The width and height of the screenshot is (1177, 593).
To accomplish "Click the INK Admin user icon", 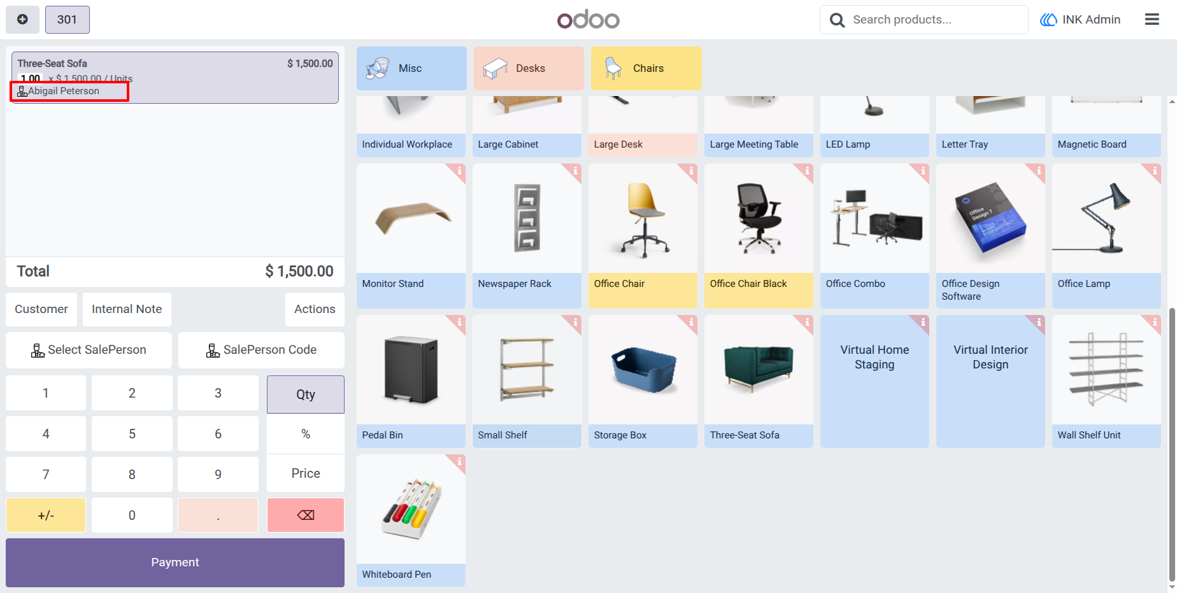I will tap(1048, 20).
